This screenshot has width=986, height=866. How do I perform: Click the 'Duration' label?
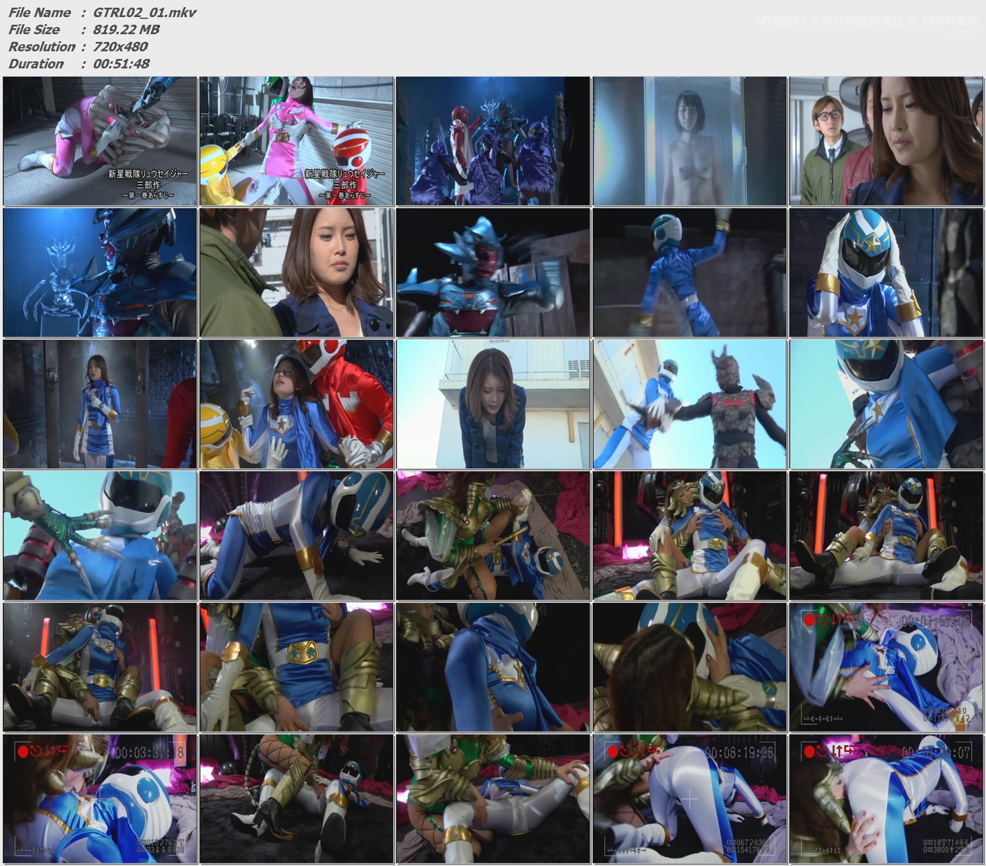point(36,64)
